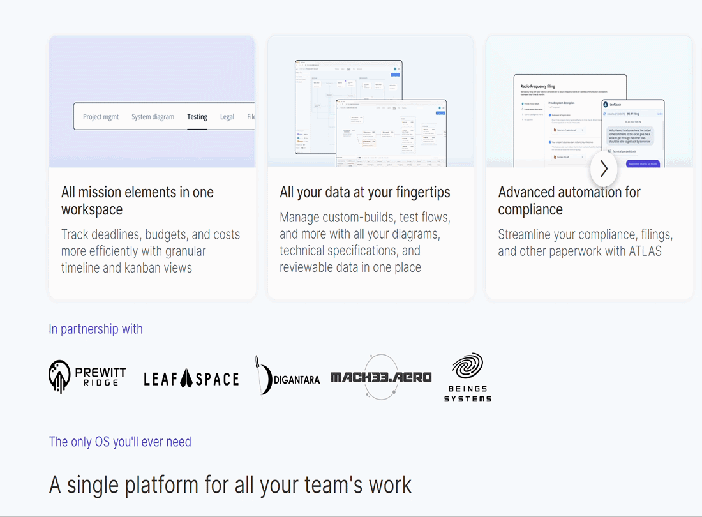Switch to the System diagram tab
This screenshot has width=702, height=517.
(x=153, y=117)
